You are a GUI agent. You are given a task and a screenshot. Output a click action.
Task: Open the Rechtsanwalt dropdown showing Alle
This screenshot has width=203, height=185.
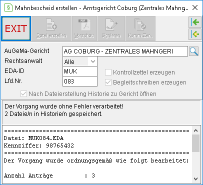[x=80, y=61]
